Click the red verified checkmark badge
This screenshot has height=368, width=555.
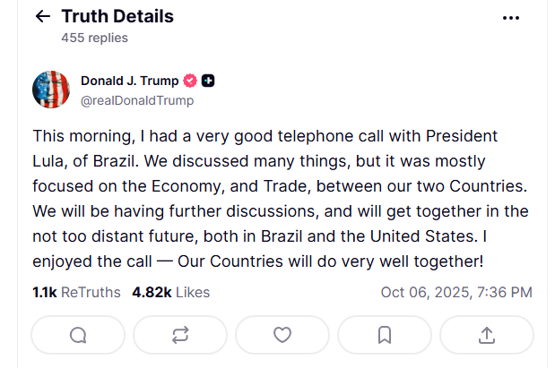pos(190,81)
